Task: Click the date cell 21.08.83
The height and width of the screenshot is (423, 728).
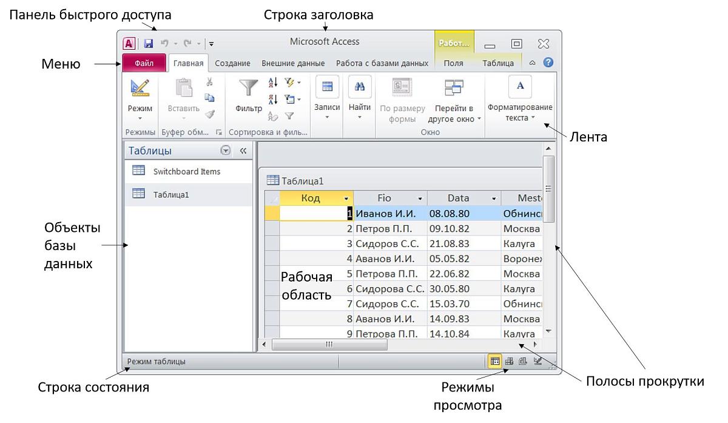Action: pos(464,243)
